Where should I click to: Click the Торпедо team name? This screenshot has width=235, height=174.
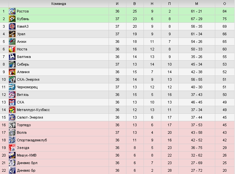[x=24, y=125]
